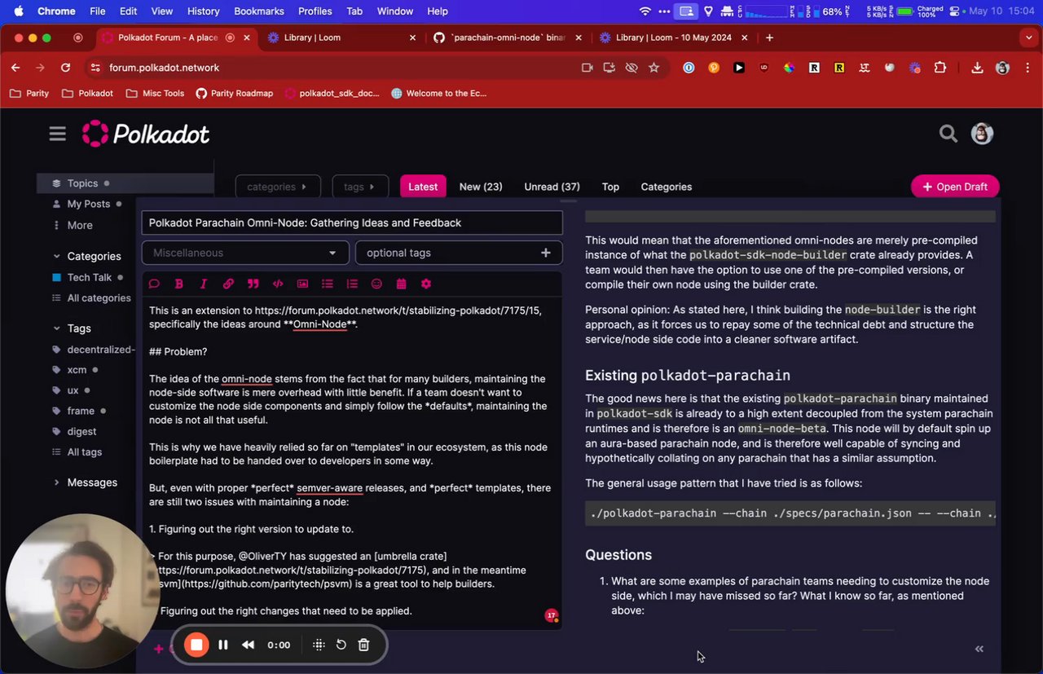Click the Open Draft button
Image resolution: width=1043 pixels, height=674 pixels.
point(955,187)
